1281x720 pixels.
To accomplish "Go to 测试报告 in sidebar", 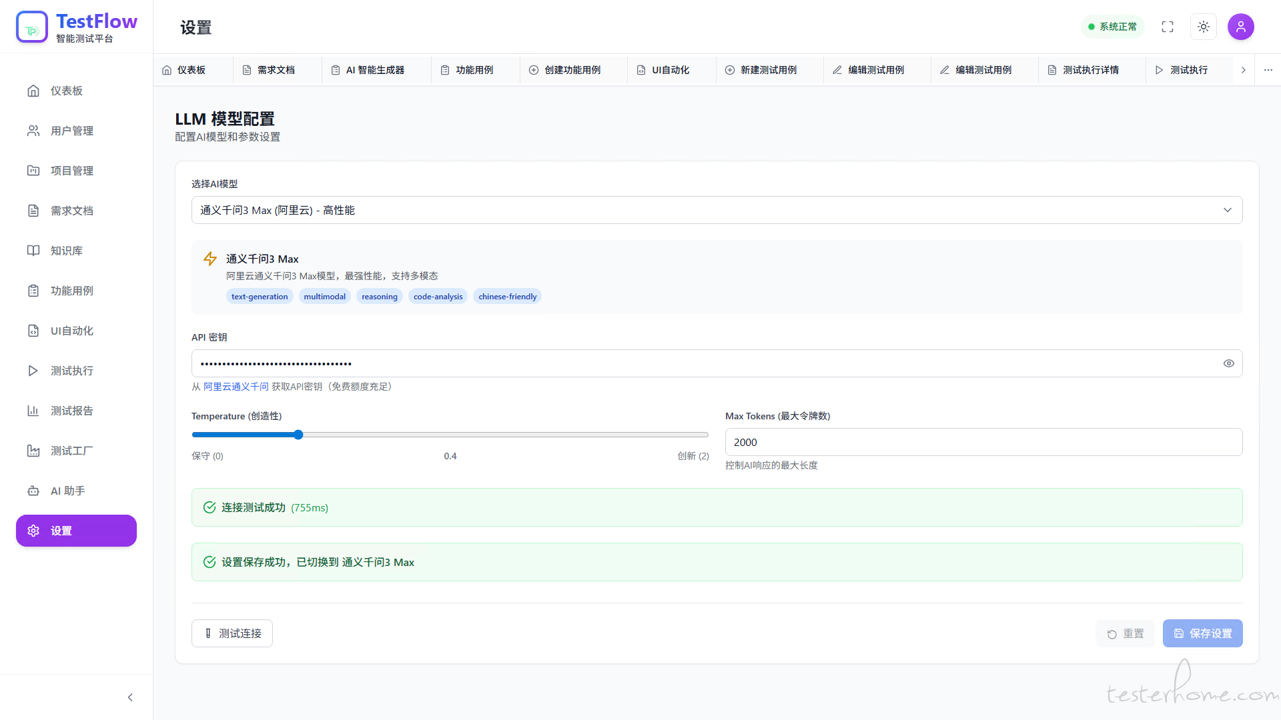I will (x=72, y=411).
